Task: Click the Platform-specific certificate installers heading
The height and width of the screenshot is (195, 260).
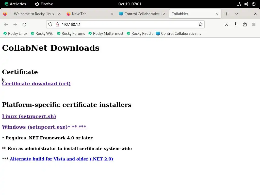Action: click(67, 105)
